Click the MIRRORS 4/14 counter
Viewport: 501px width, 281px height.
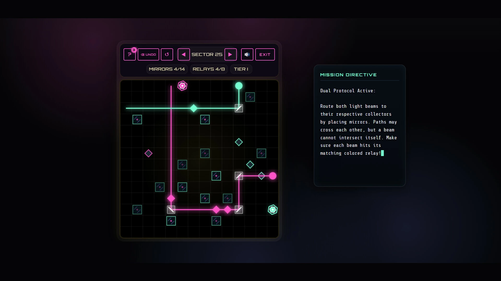pos(167,69)
